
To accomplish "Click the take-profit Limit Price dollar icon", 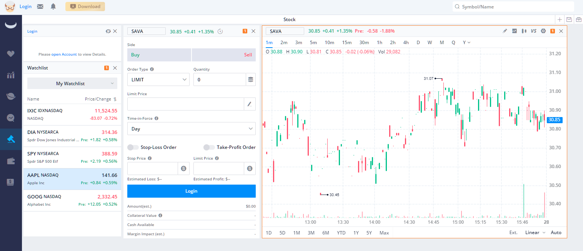I will pos(250,168).
